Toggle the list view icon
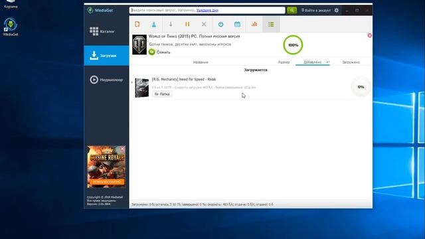The height and width of the screenshot is (239, 425). click(x=271, y=24)
